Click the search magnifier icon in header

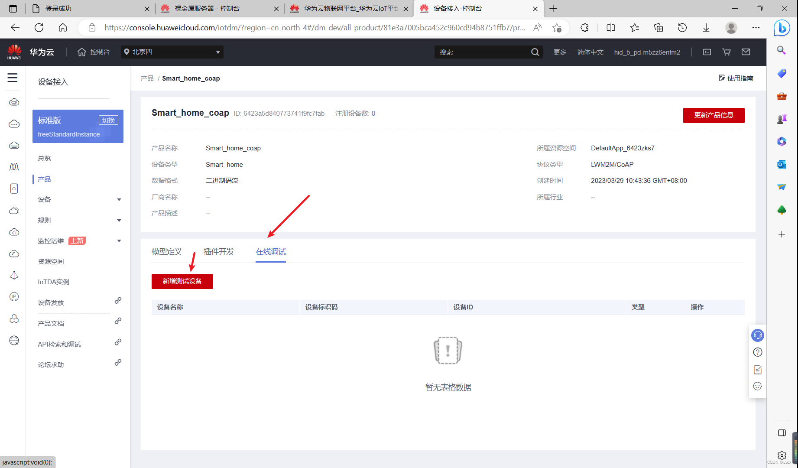pyautogui.click(x=535, y=52)
